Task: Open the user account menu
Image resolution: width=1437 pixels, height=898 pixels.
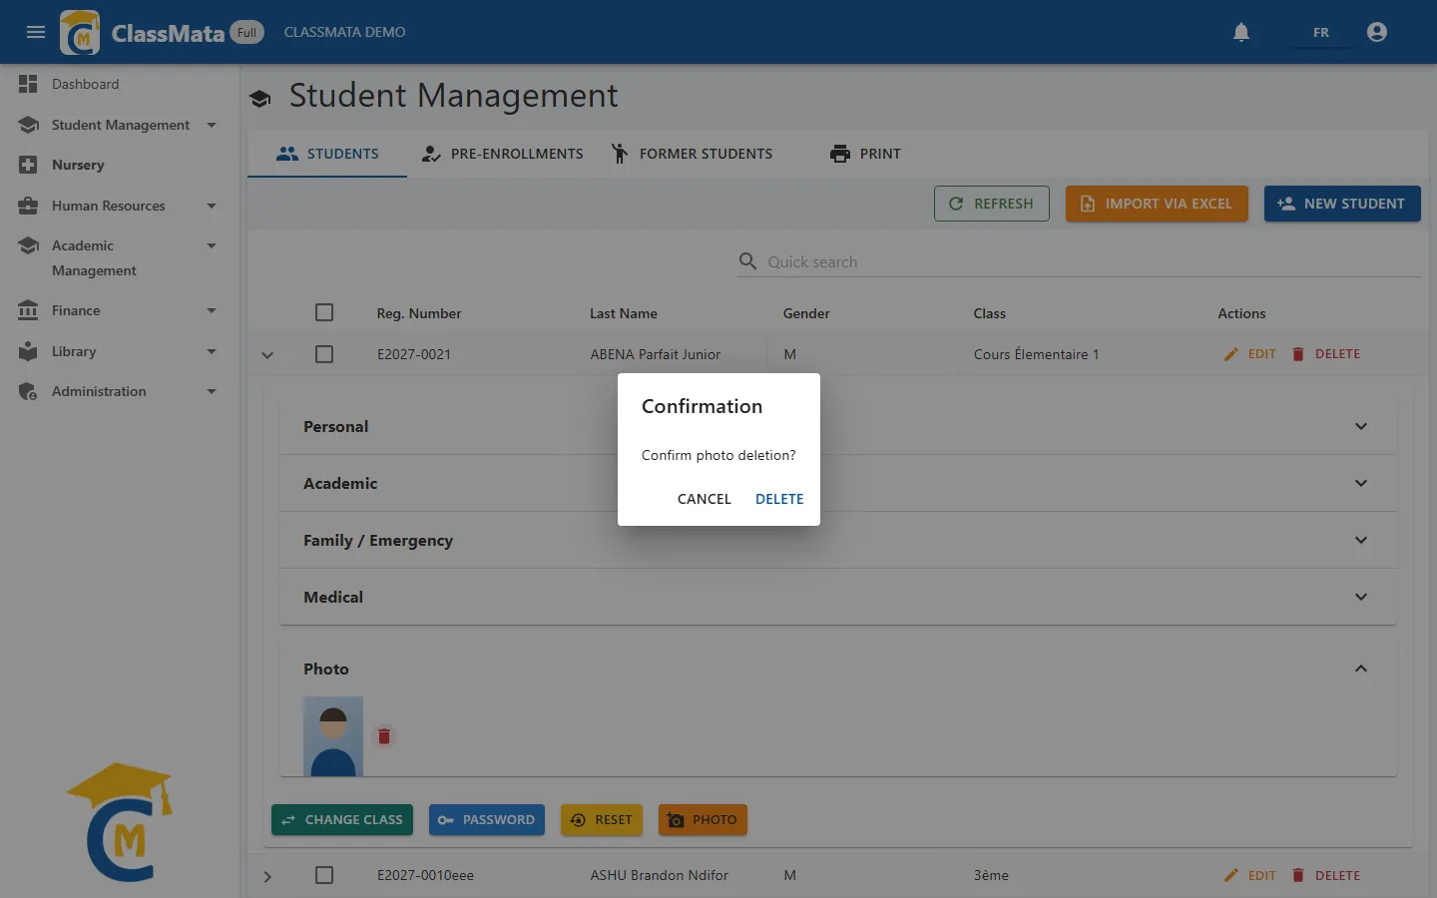Action: tap(1377, 32)
